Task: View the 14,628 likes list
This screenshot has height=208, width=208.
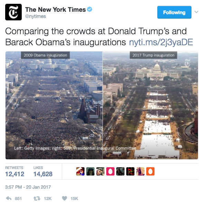Action: [x=43, y=171]
